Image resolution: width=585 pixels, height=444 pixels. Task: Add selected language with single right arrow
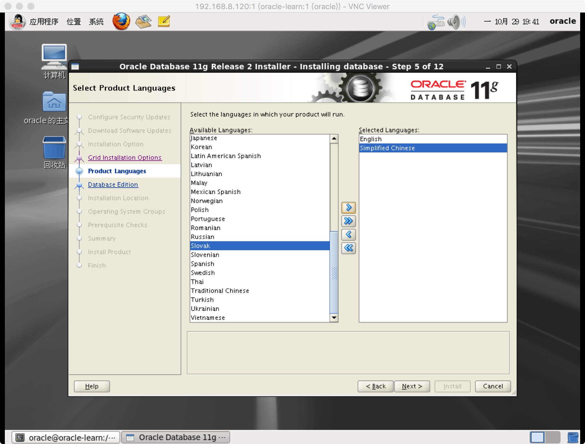click(x=348, y=207)
